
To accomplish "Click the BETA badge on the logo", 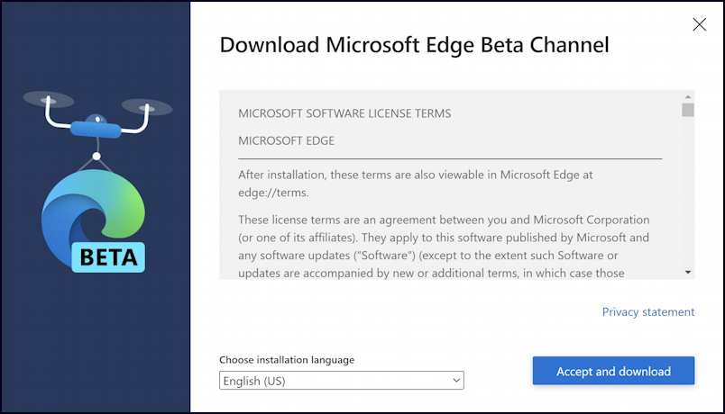I will (x=108, y=257).
